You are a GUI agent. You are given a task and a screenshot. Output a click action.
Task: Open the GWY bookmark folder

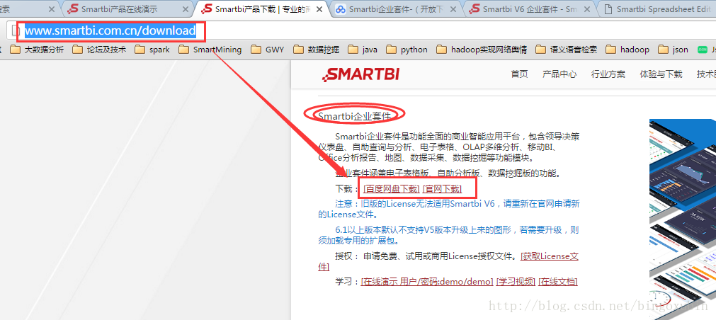pyautogui.click(x=267, y=50)
